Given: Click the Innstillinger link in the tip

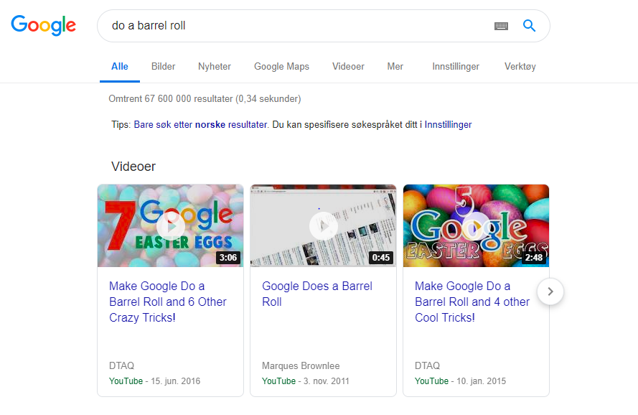Looking at the screenshot, I should (x=448, y=125).
